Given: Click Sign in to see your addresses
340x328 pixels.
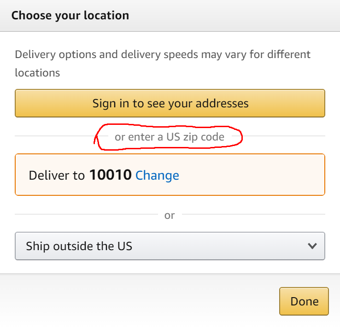Looking at the screenshot, I should coord(170,103).
